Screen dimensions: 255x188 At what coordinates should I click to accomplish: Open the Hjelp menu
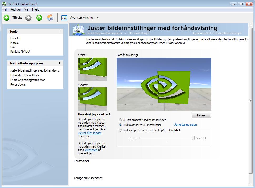[35, 9]
